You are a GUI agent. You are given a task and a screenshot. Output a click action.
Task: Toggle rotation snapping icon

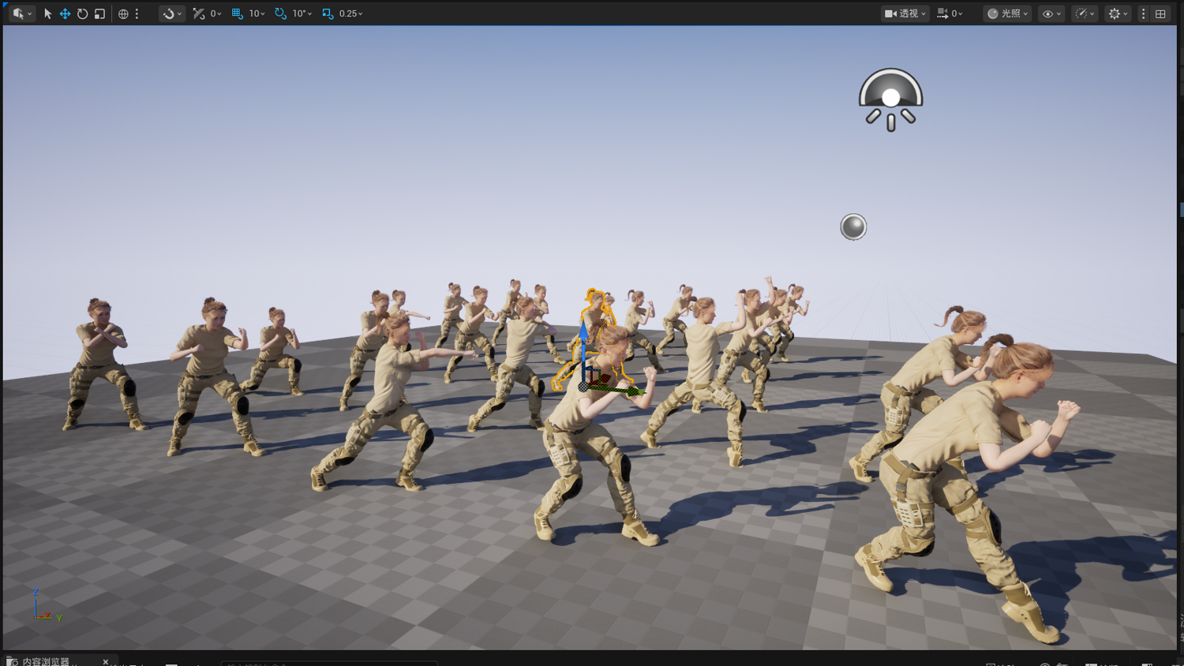click(280, 13)
